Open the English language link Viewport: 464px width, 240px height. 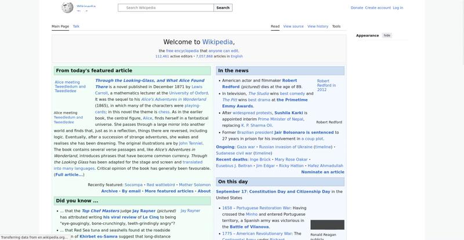point(237,56)
